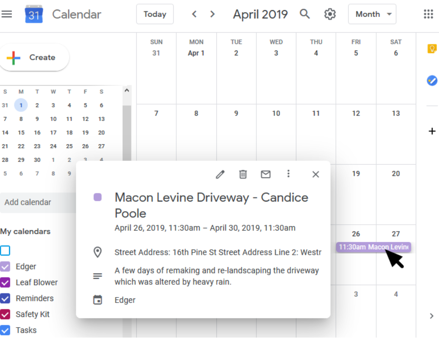Click the Today button

(155, 14)
